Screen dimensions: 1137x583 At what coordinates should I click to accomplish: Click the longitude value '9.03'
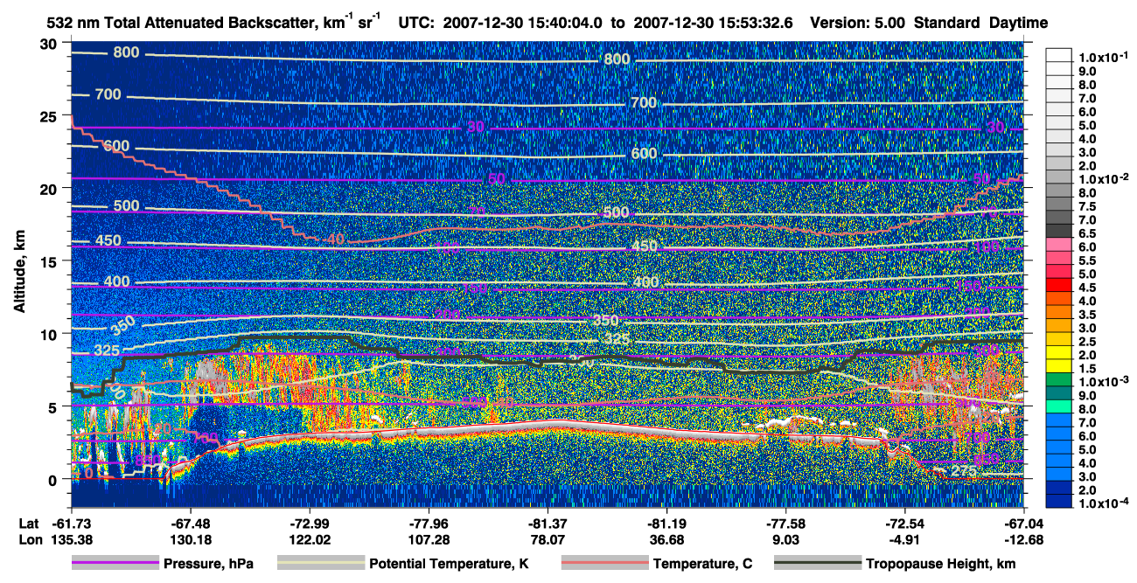point(785,539)
